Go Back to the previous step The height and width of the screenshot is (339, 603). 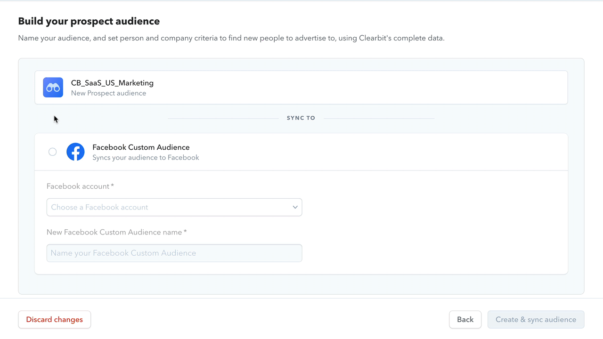tap(465, 320)
